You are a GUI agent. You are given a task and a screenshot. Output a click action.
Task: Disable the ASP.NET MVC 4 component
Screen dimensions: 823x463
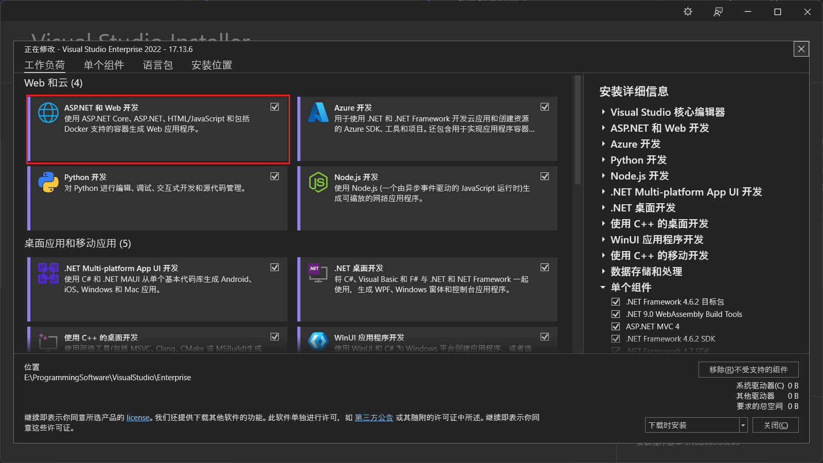(616, 326)
